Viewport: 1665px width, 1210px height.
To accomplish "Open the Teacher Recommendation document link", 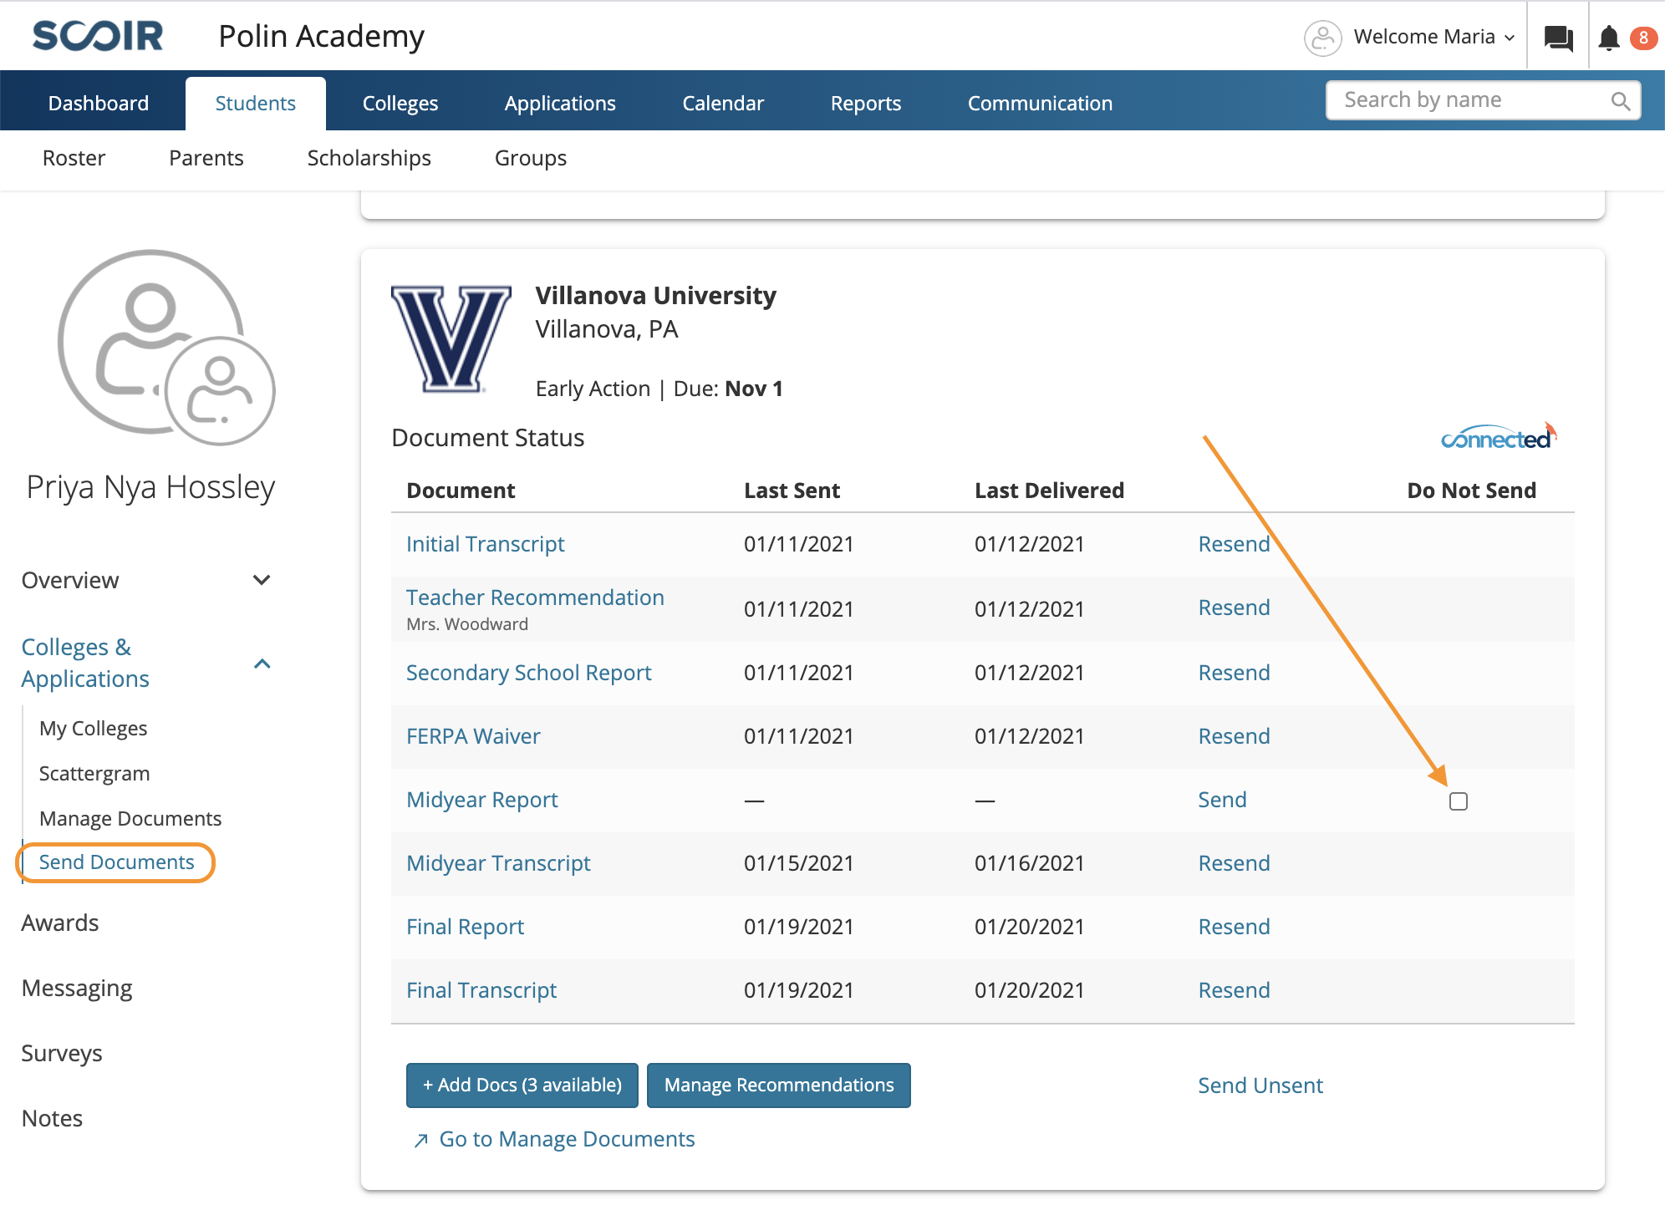I will click(x=535, y=597).
